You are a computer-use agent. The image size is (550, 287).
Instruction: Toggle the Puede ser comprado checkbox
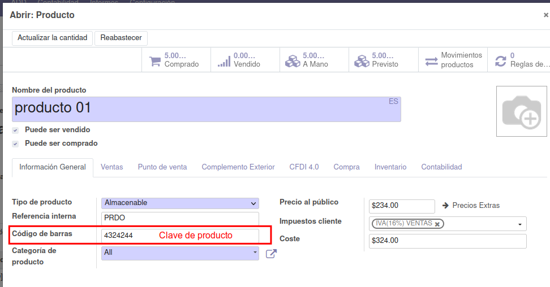15,143
